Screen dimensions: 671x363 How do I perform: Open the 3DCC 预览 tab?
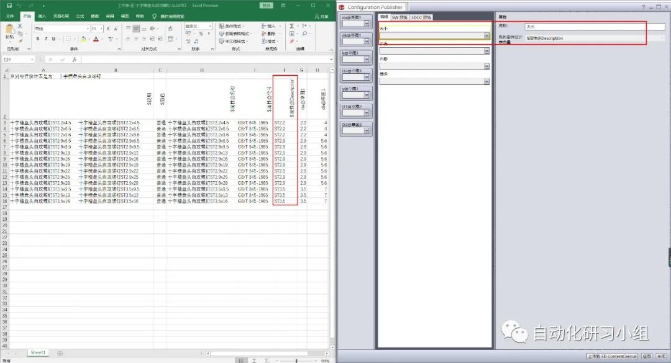click(x=421, y=17)
